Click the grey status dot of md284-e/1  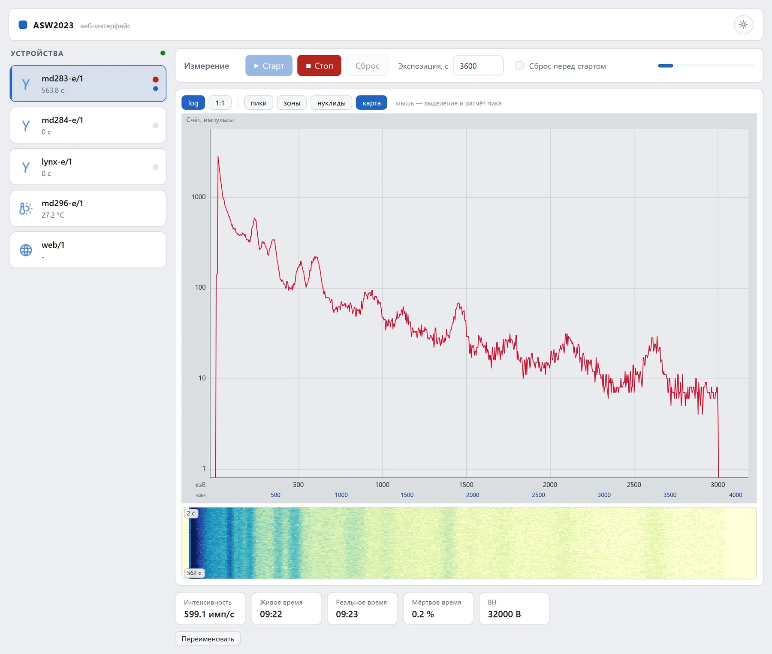click(156, 125)
